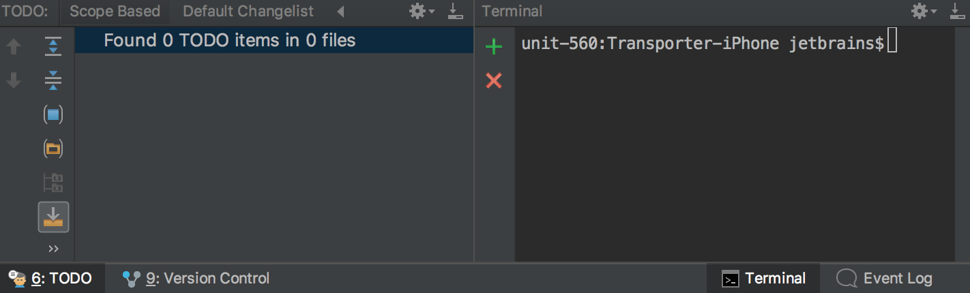
Task: Open the 9: Version Control tool window
Action: click(x=196, y=278)
